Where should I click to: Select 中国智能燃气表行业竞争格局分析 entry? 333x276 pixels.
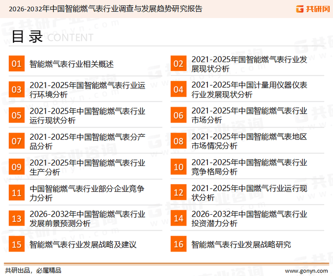(x=249, y=167)
